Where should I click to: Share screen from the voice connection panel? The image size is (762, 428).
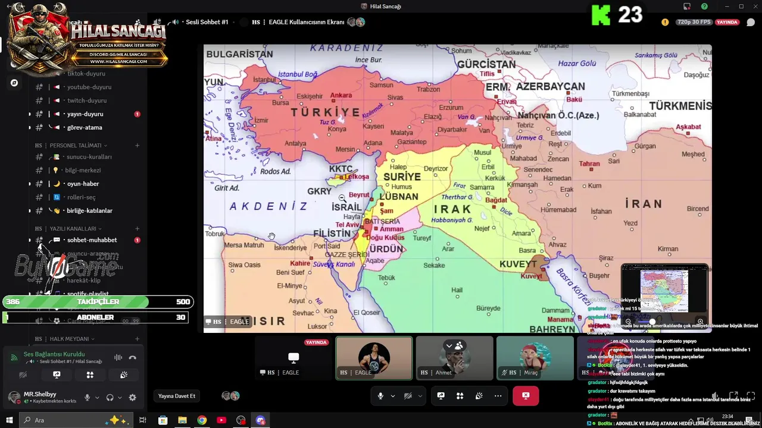point(57,375)
